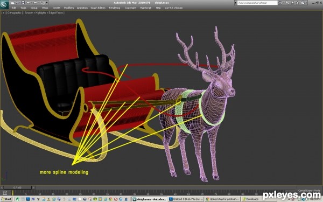
Task: Open the Views menu
Action: point(45,8)
